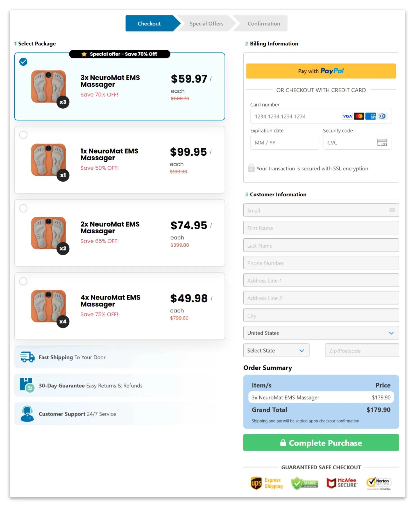
Task: Open the Select State dropdown
Action: point(276,350)
